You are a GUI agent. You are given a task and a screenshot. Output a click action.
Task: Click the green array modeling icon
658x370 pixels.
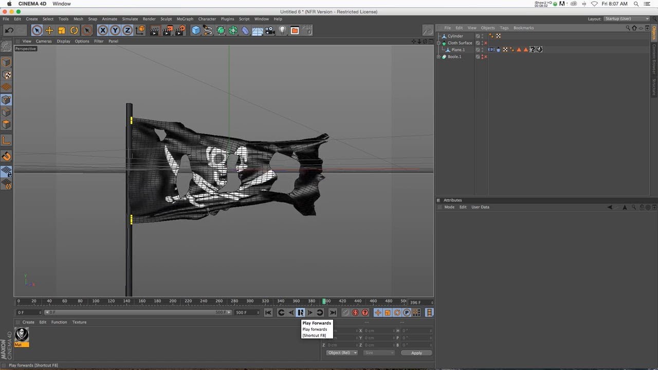pos(233,30)
